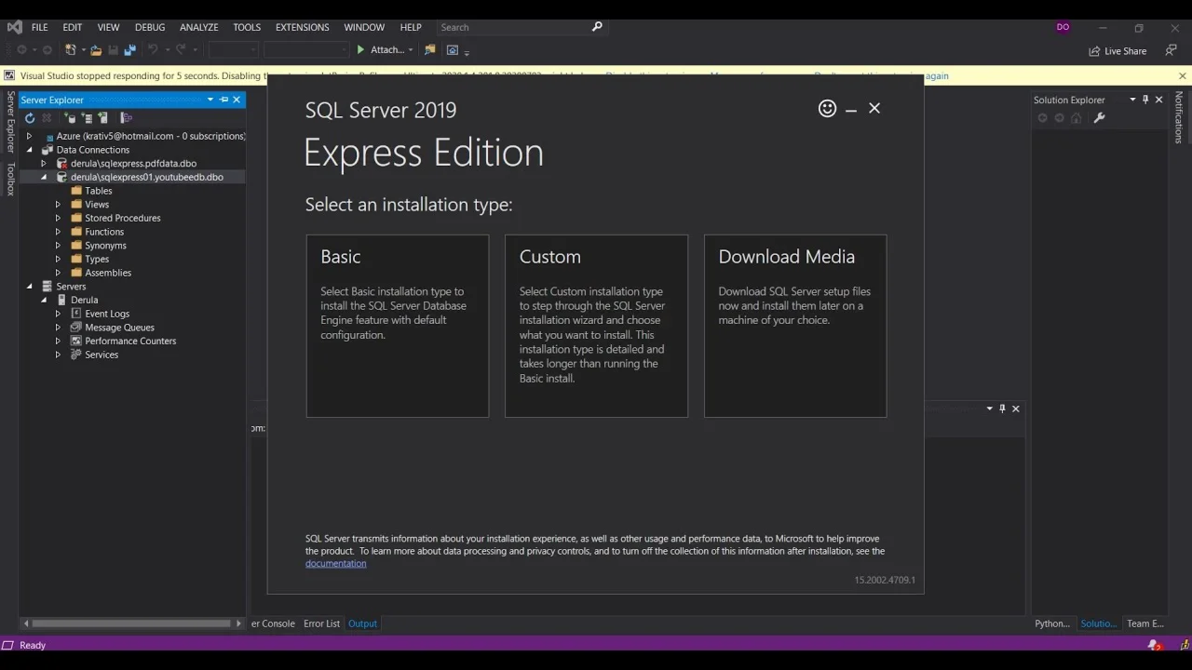Click the DO account avatar

1063,27
